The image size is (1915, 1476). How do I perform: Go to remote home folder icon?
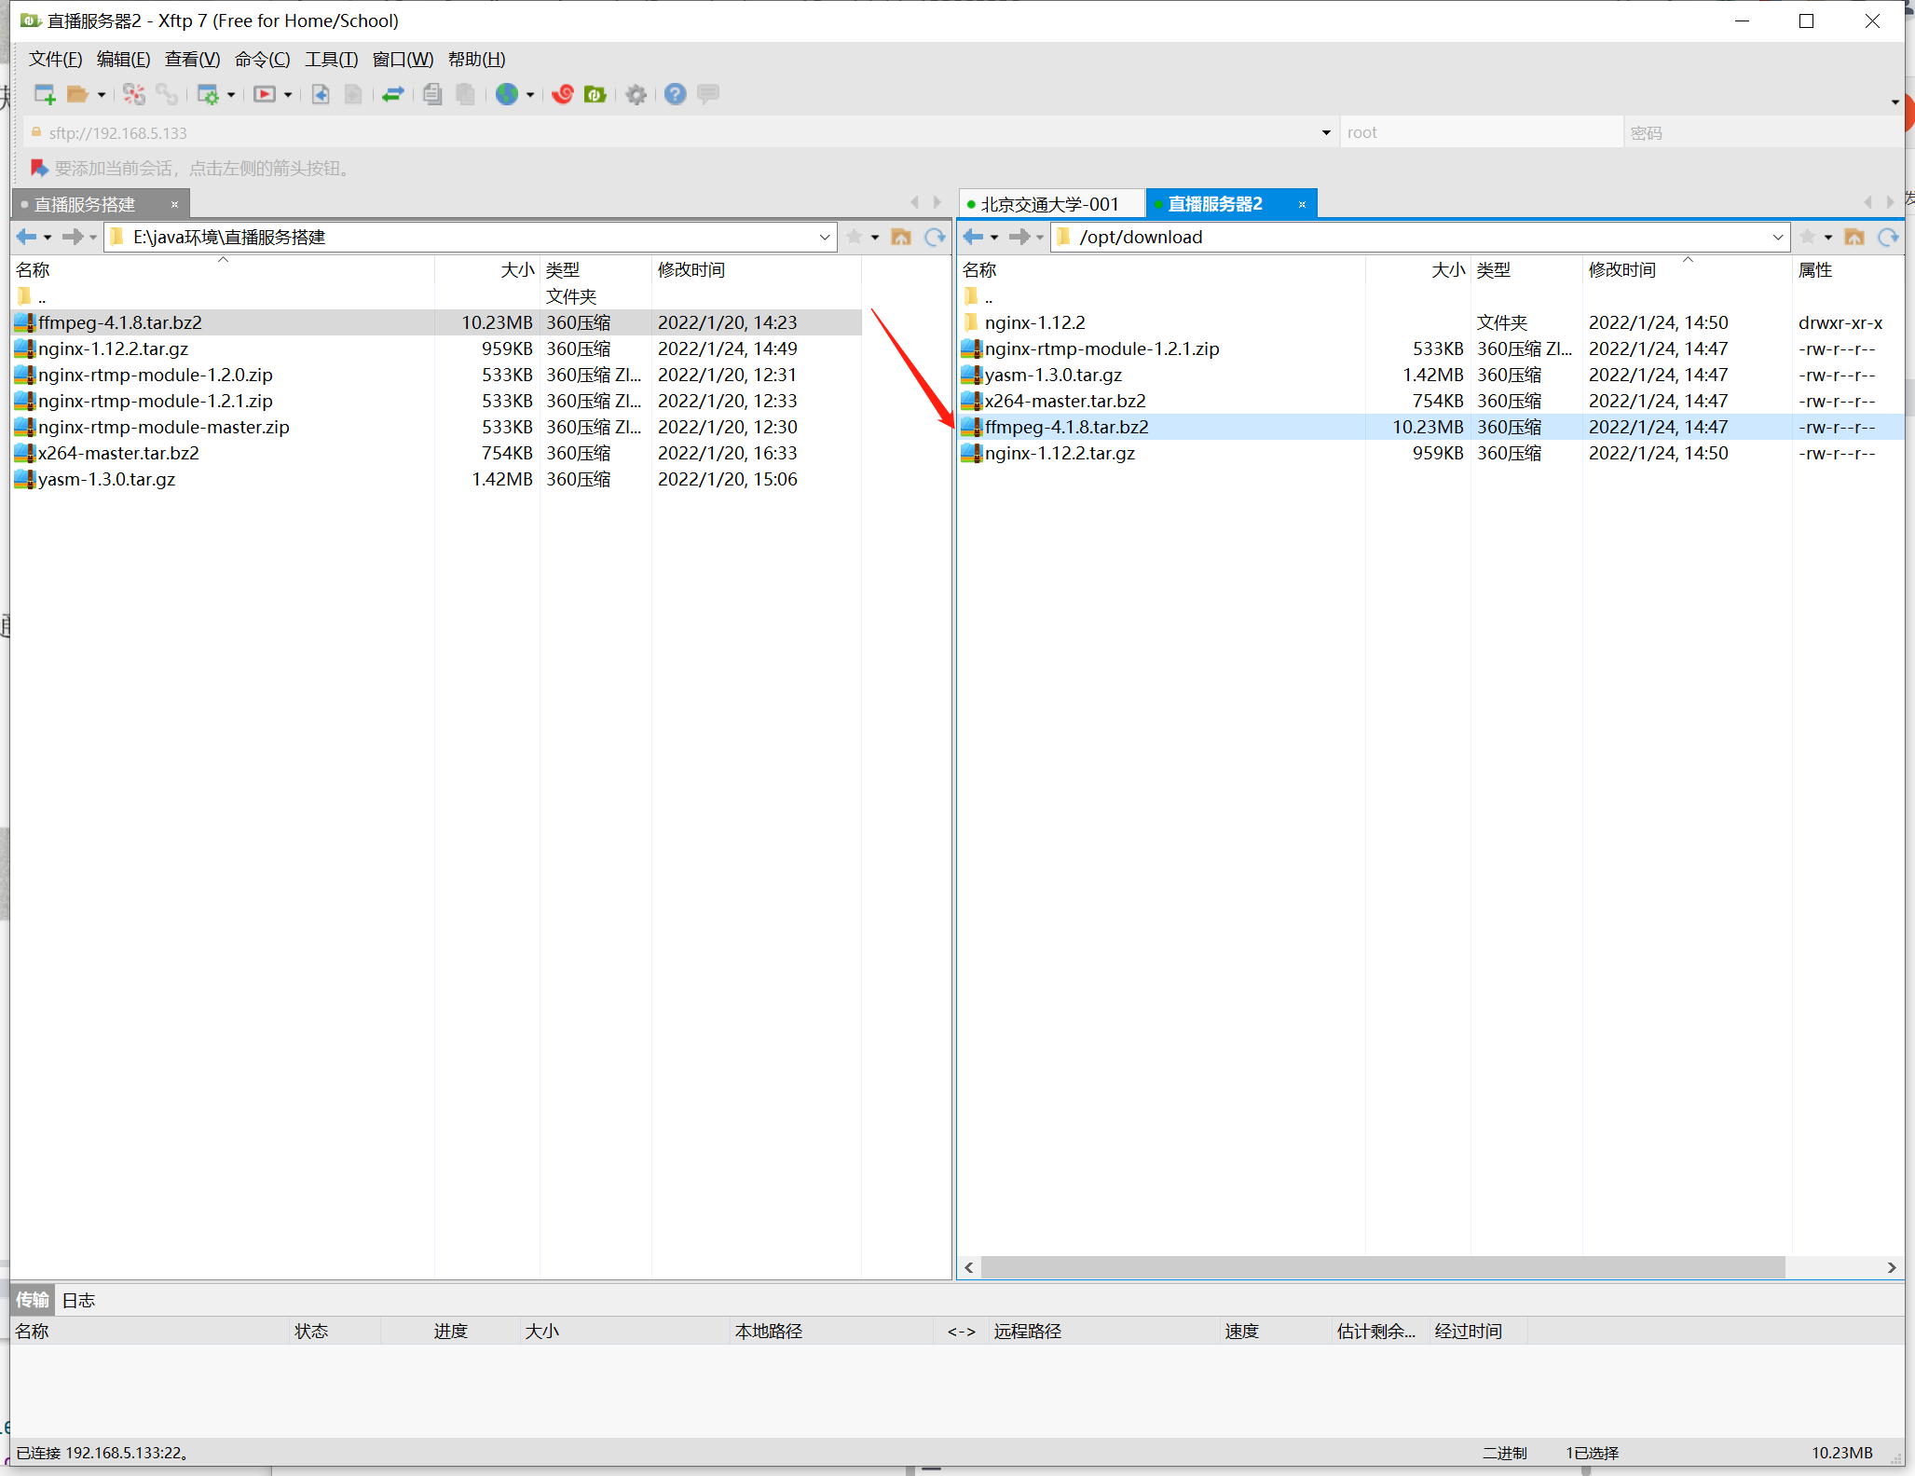click(x=1854, y=237)
